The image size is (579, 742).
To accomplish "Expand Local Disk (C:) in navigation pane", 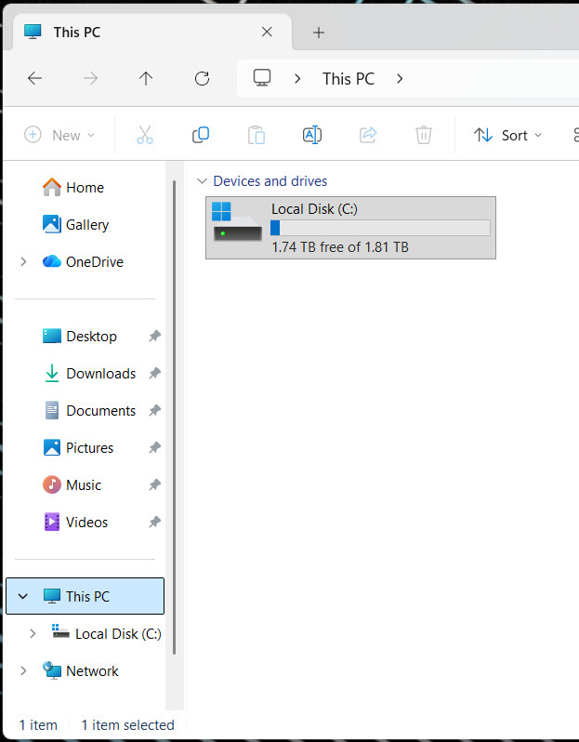I will pos(33,633).
